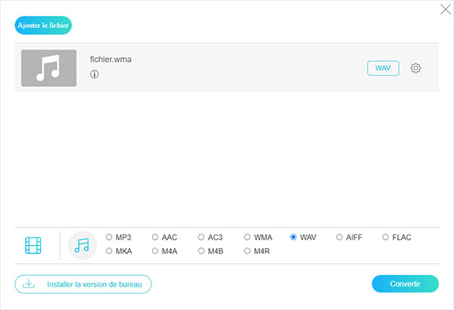
Task: Switch to video formats film icon
Action: tap(33, 246)
